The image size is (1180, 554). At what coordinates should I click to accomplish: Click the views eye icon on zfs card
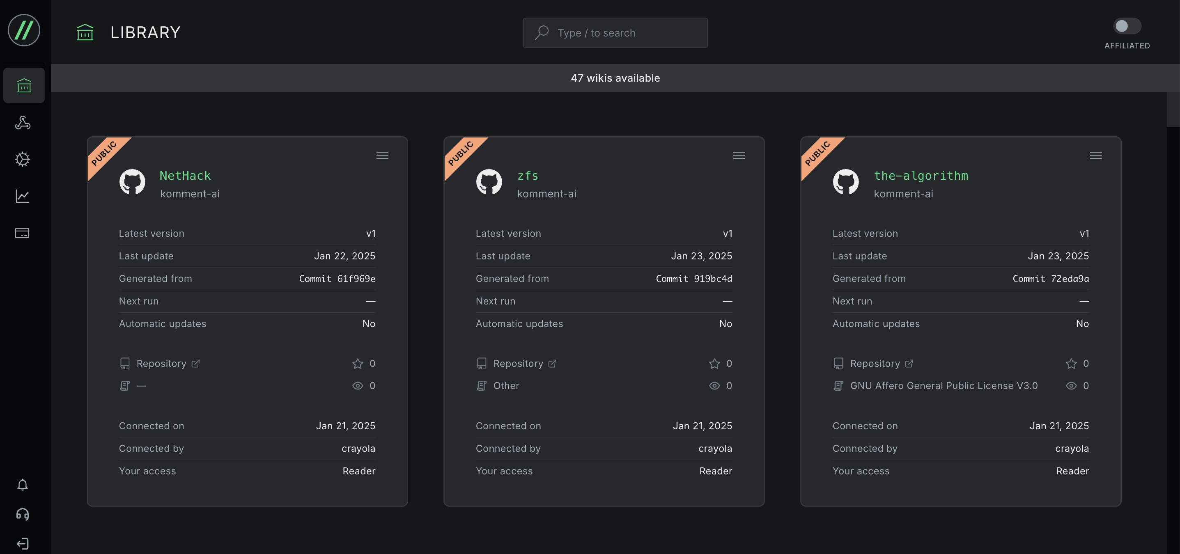(714, 385)
